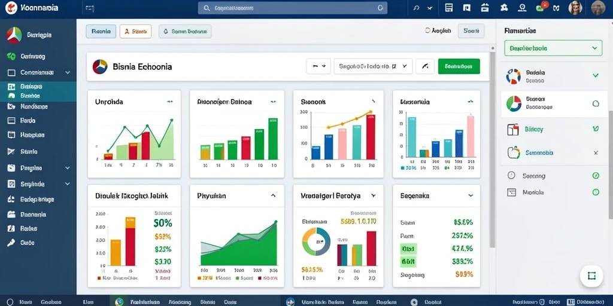Open the Sama Sraiona tab
The width and height of the screenshot is (613, 306).
tap(185, 31)
